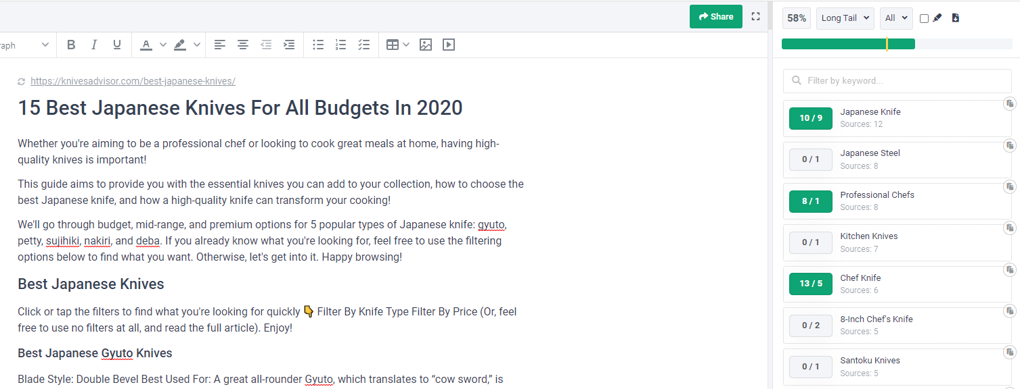Copy the Japanese Knife keyword
1020x389 pixels.
point(1009,103)
